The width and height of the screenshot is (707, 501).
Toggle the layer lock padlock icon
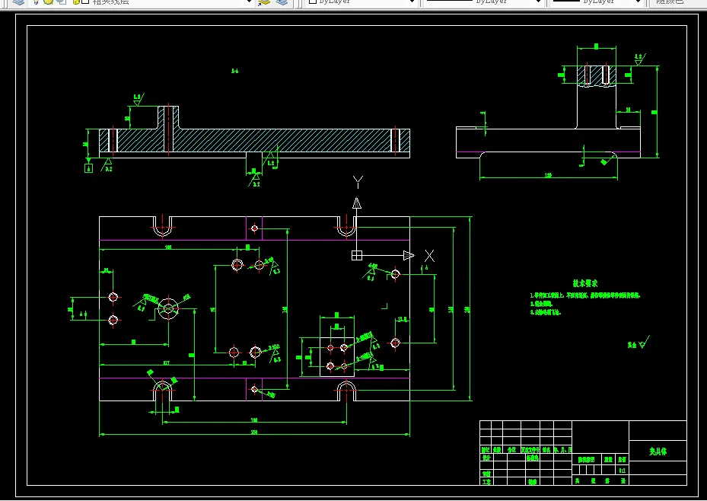point(77,2)
